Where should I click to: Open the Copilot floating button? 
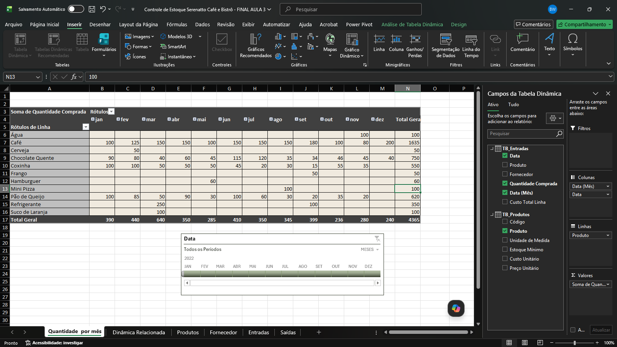pyautogui.click(x=456, y=308)
